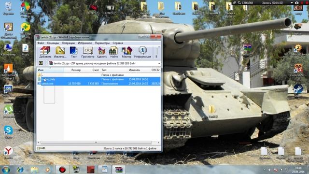
Task: Open the INTRO (1) desktop file
Action: pos(93,10)
